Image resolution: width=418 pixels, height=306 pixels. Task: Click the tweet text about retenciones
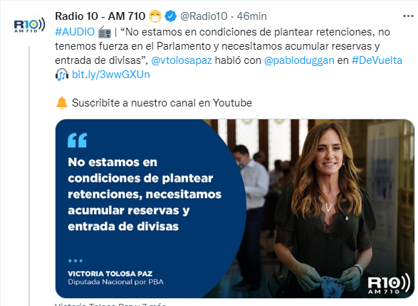229,46
